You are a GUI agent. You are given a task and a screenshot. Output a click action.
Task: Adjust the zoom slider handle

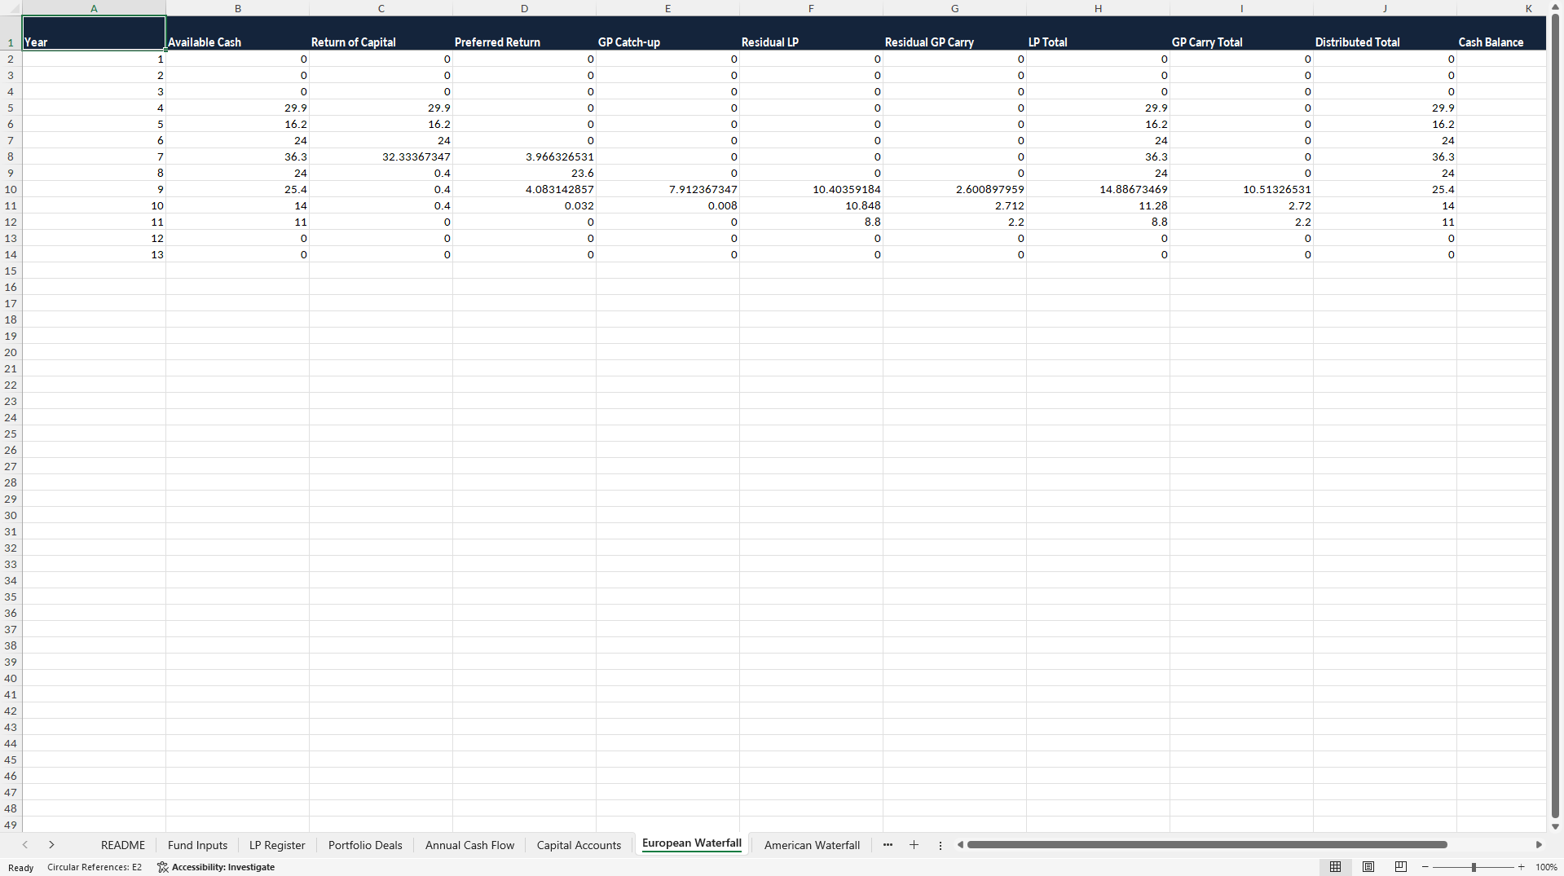coord(1474,867)
